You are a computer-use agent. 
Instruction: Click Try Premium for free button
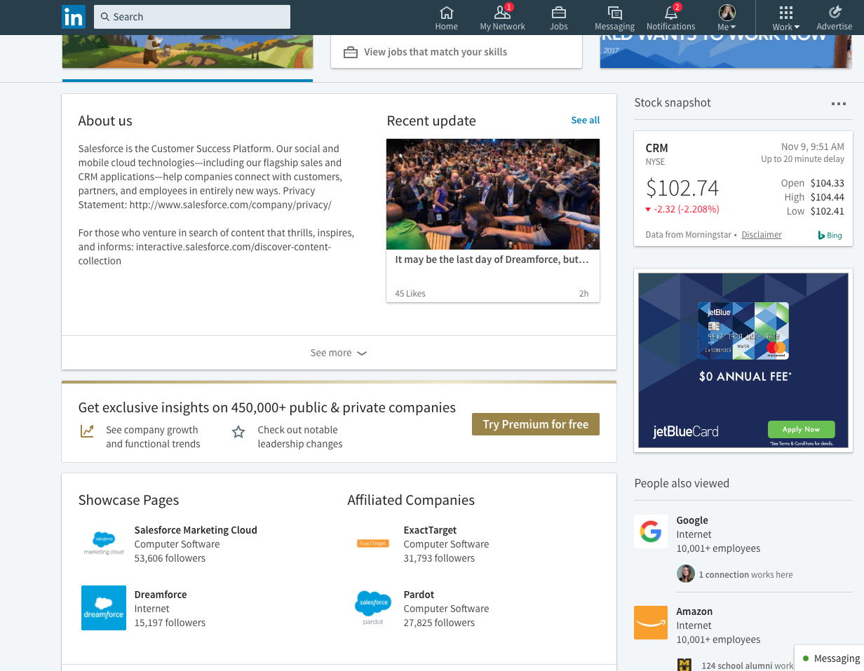[x=536, y=424]
